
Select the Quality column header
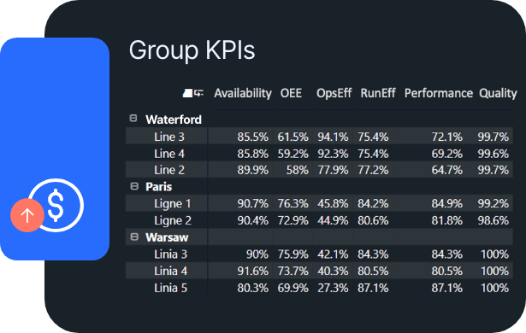(498, 93)
